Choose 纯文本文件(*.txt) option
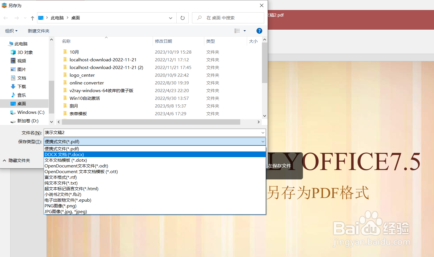The image size is (434, 257). 155,183
